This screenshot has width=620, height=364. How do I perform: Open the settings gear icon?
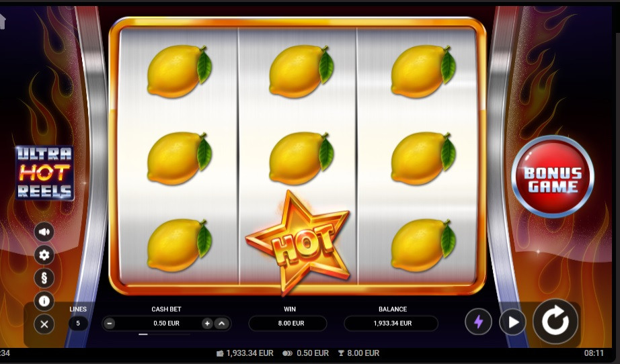pos(44,255)
